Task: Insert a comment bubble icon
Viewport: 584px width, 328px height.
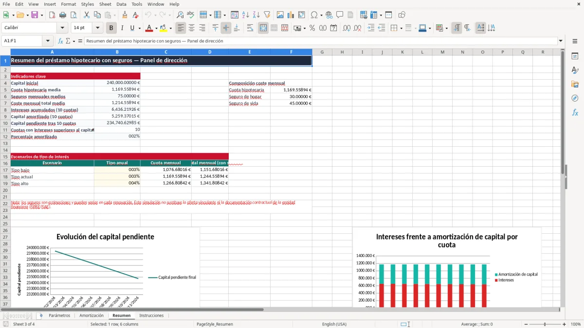Action: (340, 15)
